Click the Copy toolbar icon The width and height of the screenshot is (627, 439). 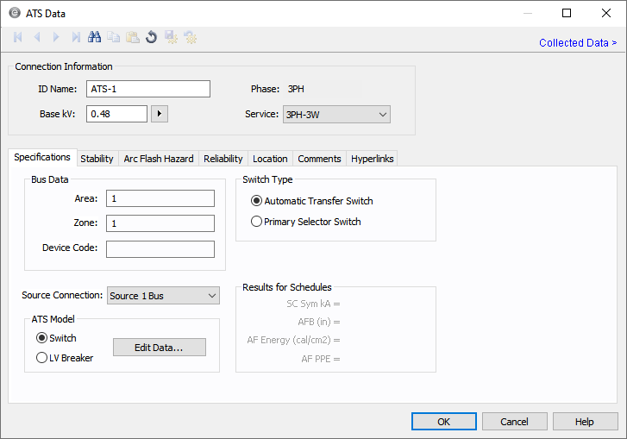pos(114,37)
